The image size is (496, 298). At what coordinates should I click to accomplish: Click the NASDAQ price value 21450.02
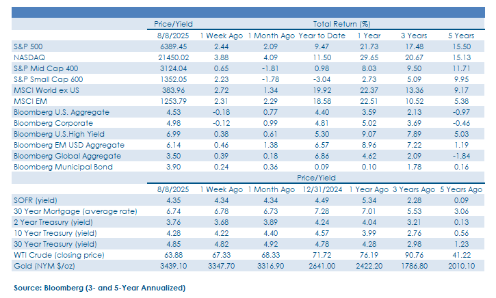point(173,57)
